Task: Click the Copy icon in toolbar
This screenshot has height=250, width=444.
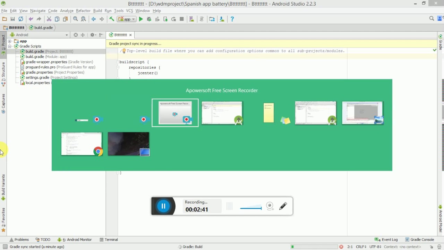Action: pyautogui.click(x=57, y=19)
